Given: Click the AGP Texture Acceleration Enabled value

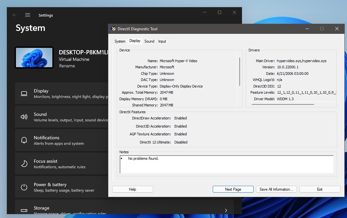Looking at the screenshot, I should pos(180,134).
